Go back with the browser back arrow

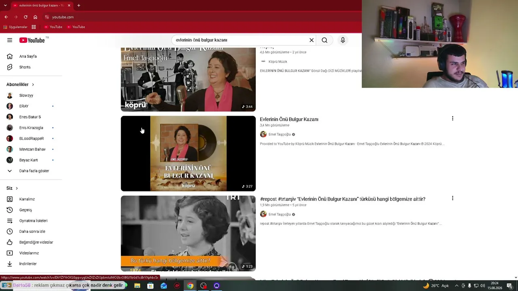point(6,17)
